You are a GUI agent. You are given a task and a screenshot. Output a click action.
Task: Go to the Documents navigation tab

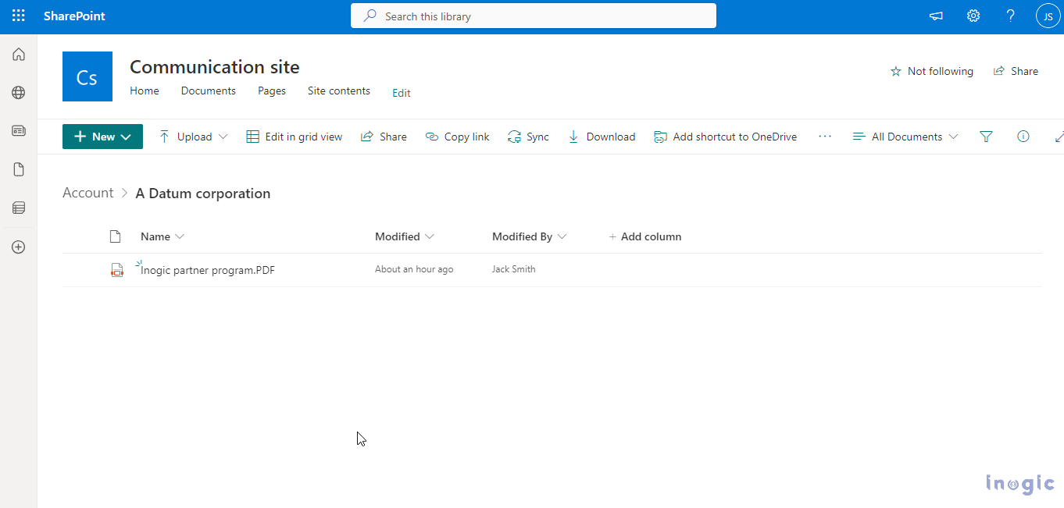tap(209, 91)
